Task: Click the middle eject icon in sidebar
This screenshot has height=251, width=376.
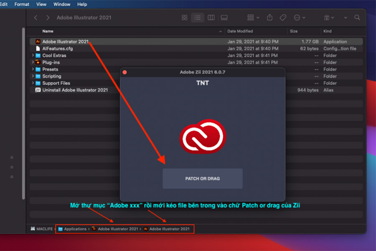Action: 12,167
